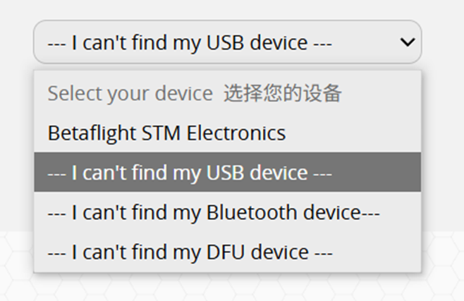Click the Chinese 选择您的设备 placeholder text
The image size is (464, 301).
click(x=283, y=93)
